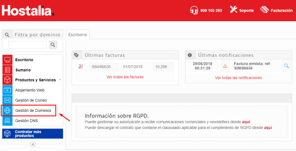
Task: Click the headset phone support icon
Action: click(194, 10)
